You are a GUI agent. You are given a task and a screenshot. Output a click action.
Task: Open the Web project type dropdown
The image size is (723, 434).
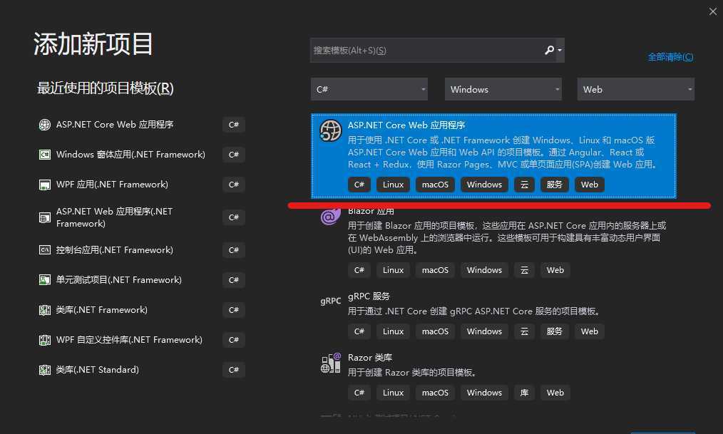click(636, 89)
